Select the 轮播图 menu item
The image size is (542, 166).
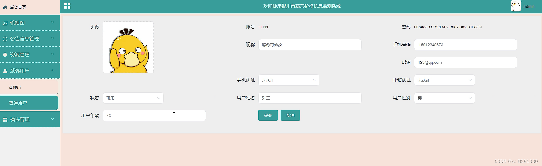click(x=30, y=23)
